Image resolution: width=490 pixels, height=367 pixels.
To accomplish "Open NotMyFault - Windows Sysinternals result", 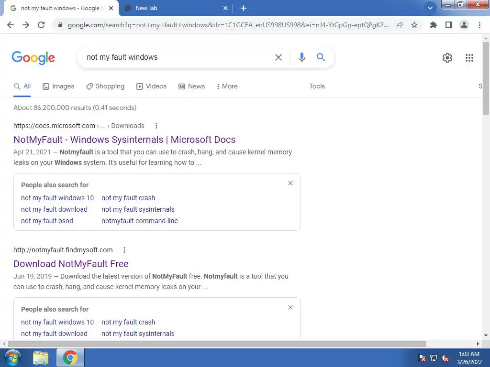I will pyautogui.click(x=124, y=140).
